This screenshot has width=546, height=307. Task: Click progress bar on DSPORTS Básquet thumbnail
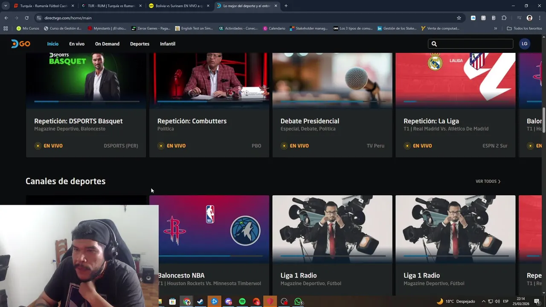pos(87,101)
